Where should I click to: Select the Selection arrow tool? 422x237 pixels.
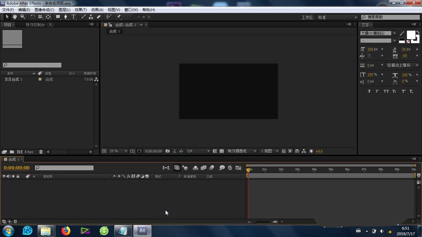[7, 17]
